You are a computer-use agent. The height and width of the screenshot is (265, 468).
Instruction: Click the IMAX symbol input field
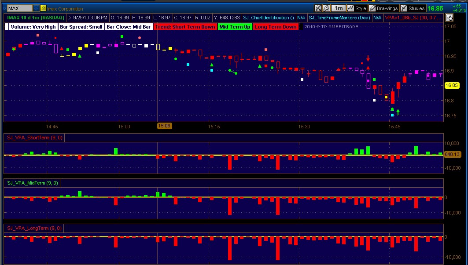coord(19,8)
